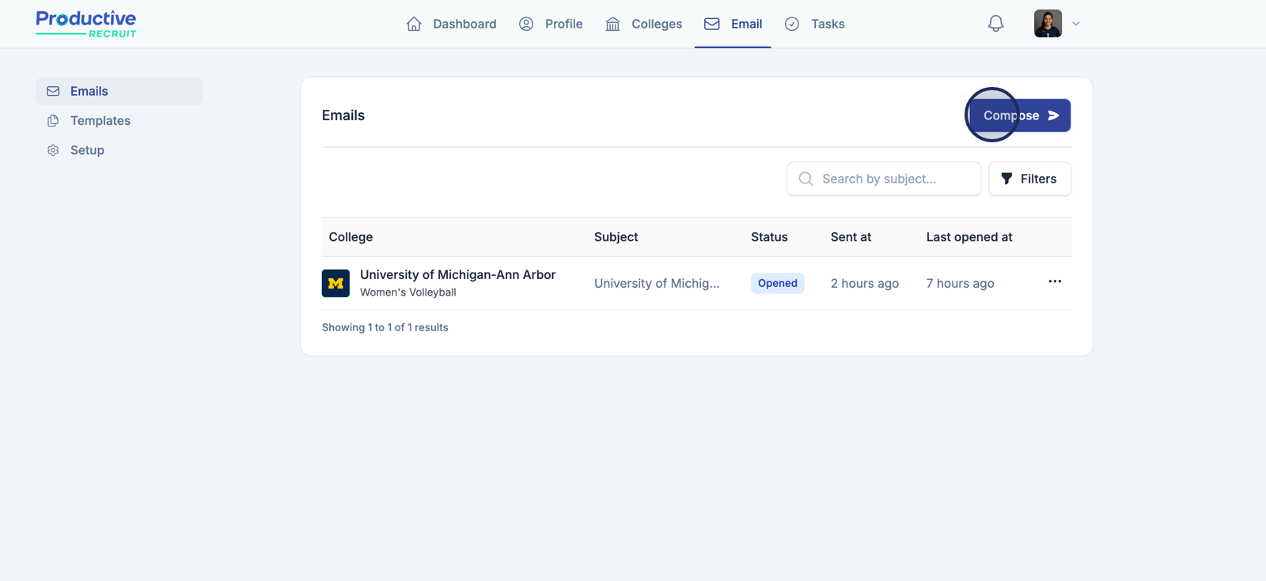Click the Subject column header
Viewport: 1266px width, 581px height.
coord(616,237)
